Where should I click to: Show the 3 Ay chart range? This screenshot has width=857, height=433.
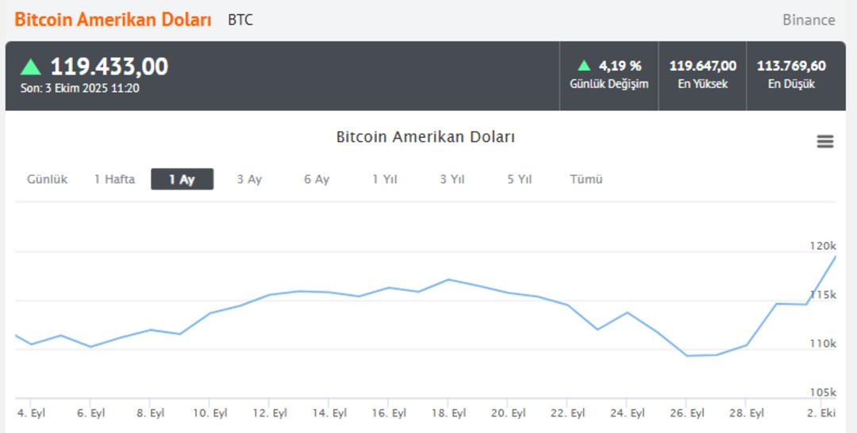tap(249, 179)
